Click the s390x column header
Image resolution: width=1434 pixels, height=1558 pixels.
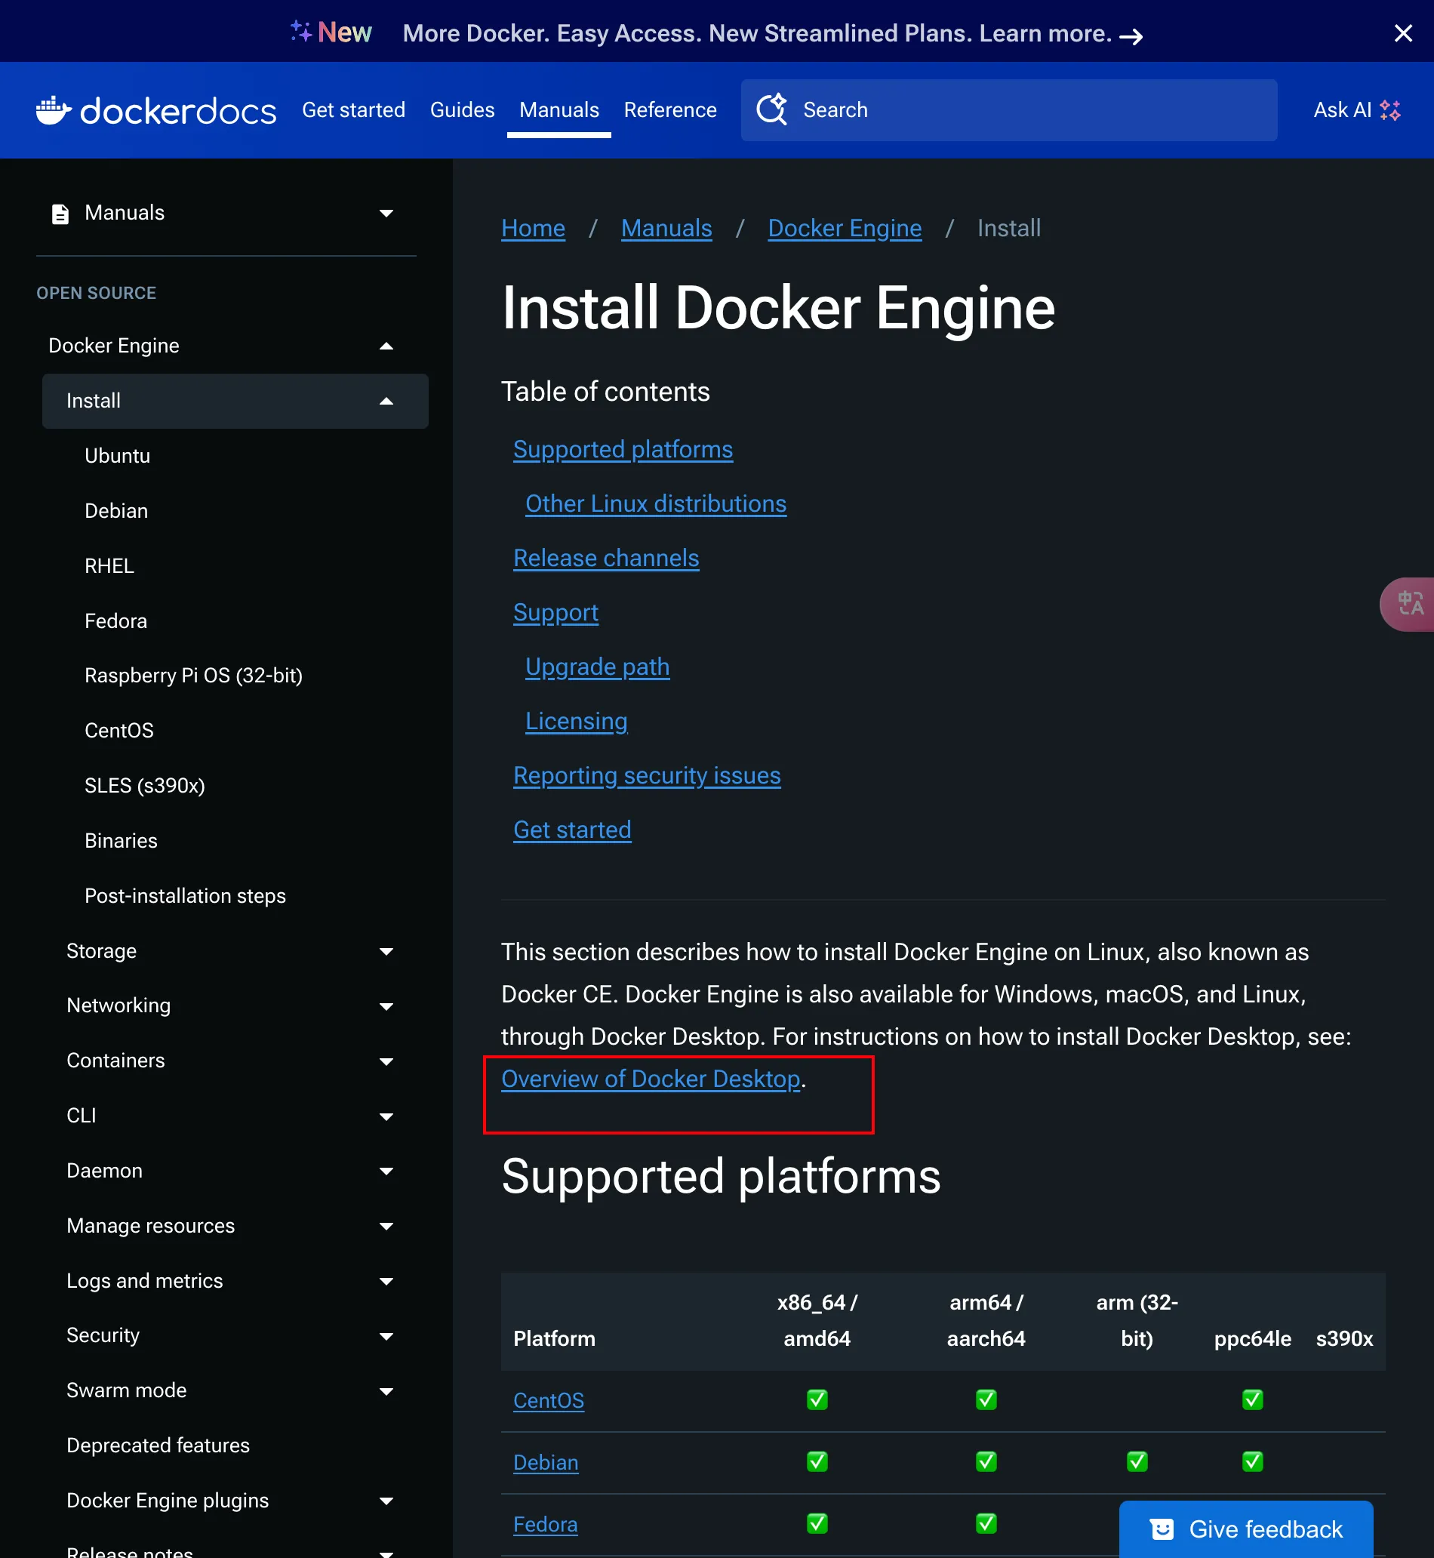1344,1338
